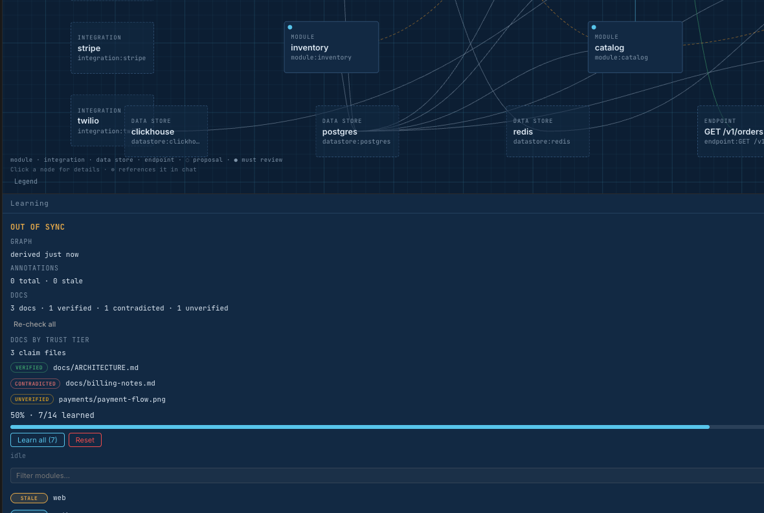Click the DOCS BY TRUST TIER heading
Screen dimensions: 764x513
pos(50,340)
